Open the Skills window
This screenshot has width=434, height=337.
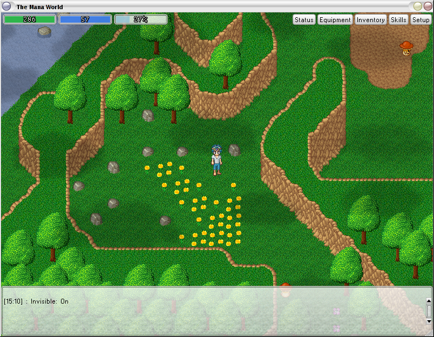398,19
